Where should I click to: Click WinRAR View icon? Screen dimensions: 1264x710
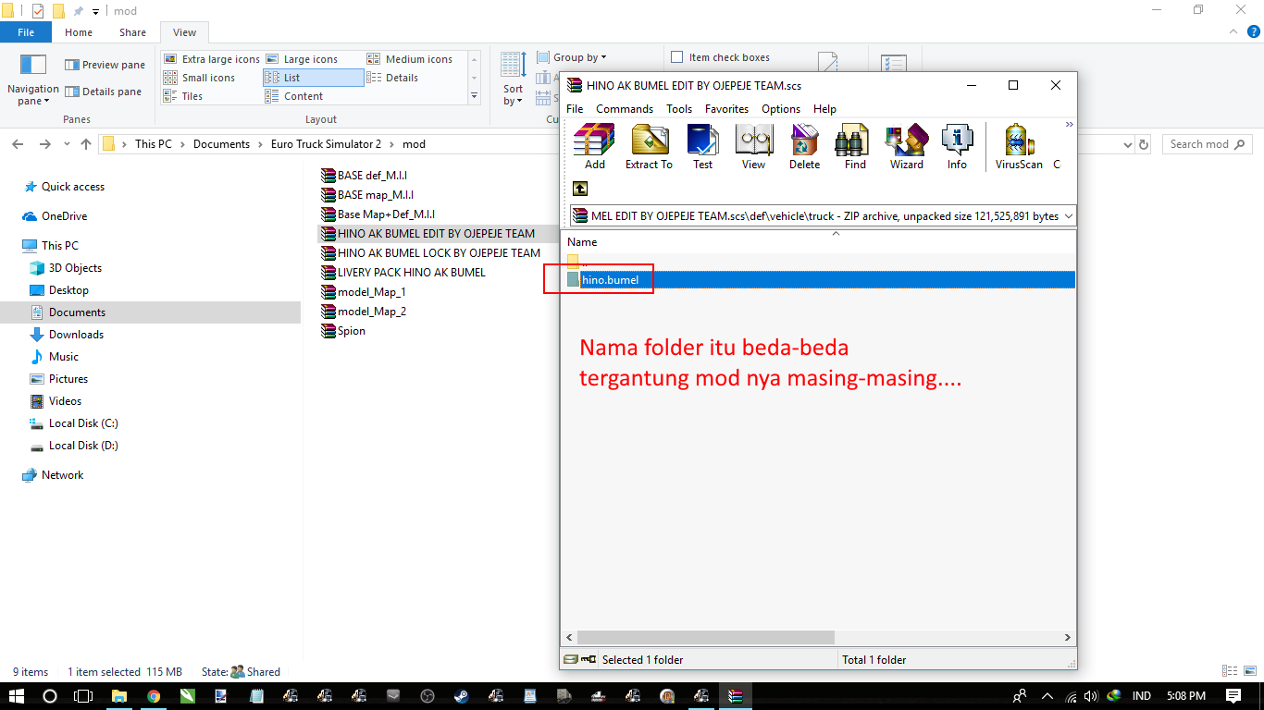753,147
